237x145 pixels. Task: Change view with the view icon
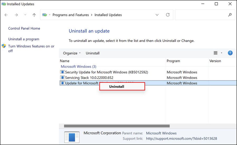pos(215,53)
